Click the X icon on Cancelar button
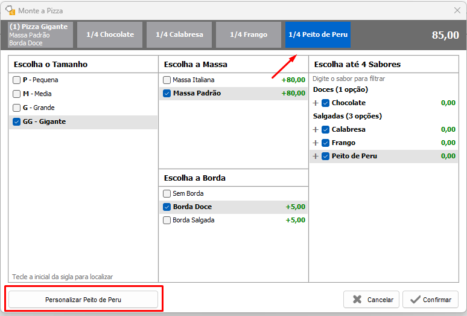Screen dimensions: 467x316 (x=358, y=300)
